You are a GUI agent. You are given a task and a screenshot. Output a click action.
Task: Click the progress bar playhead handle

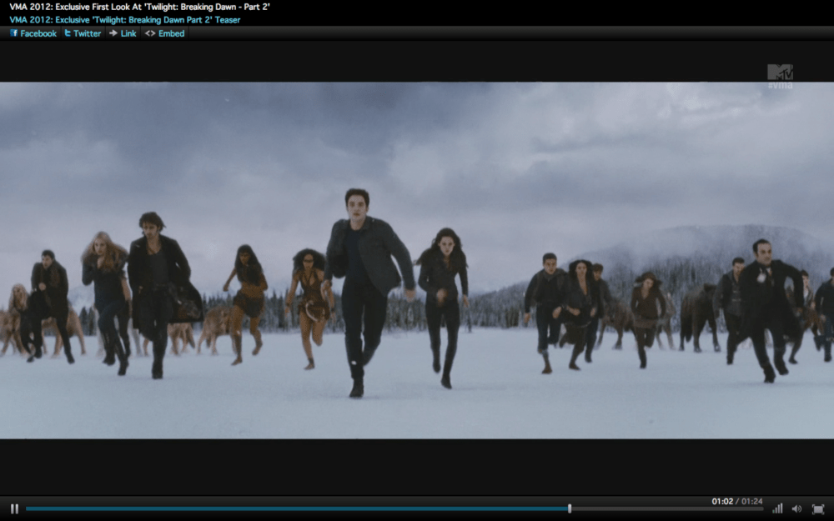[x=570, y=508]
